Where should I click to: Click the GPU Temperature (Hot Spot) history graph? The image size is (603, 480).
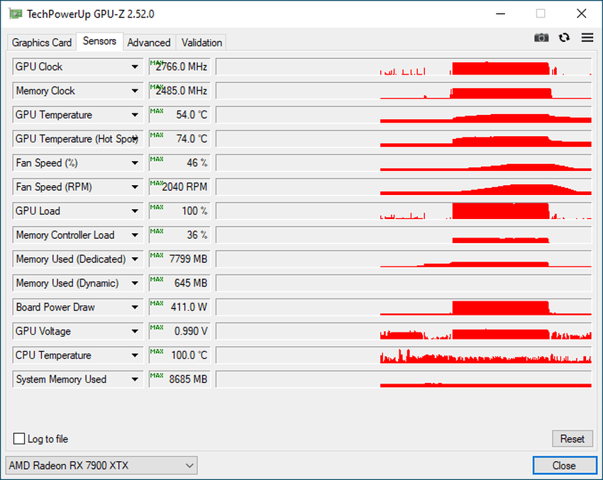tap(404, 139)
